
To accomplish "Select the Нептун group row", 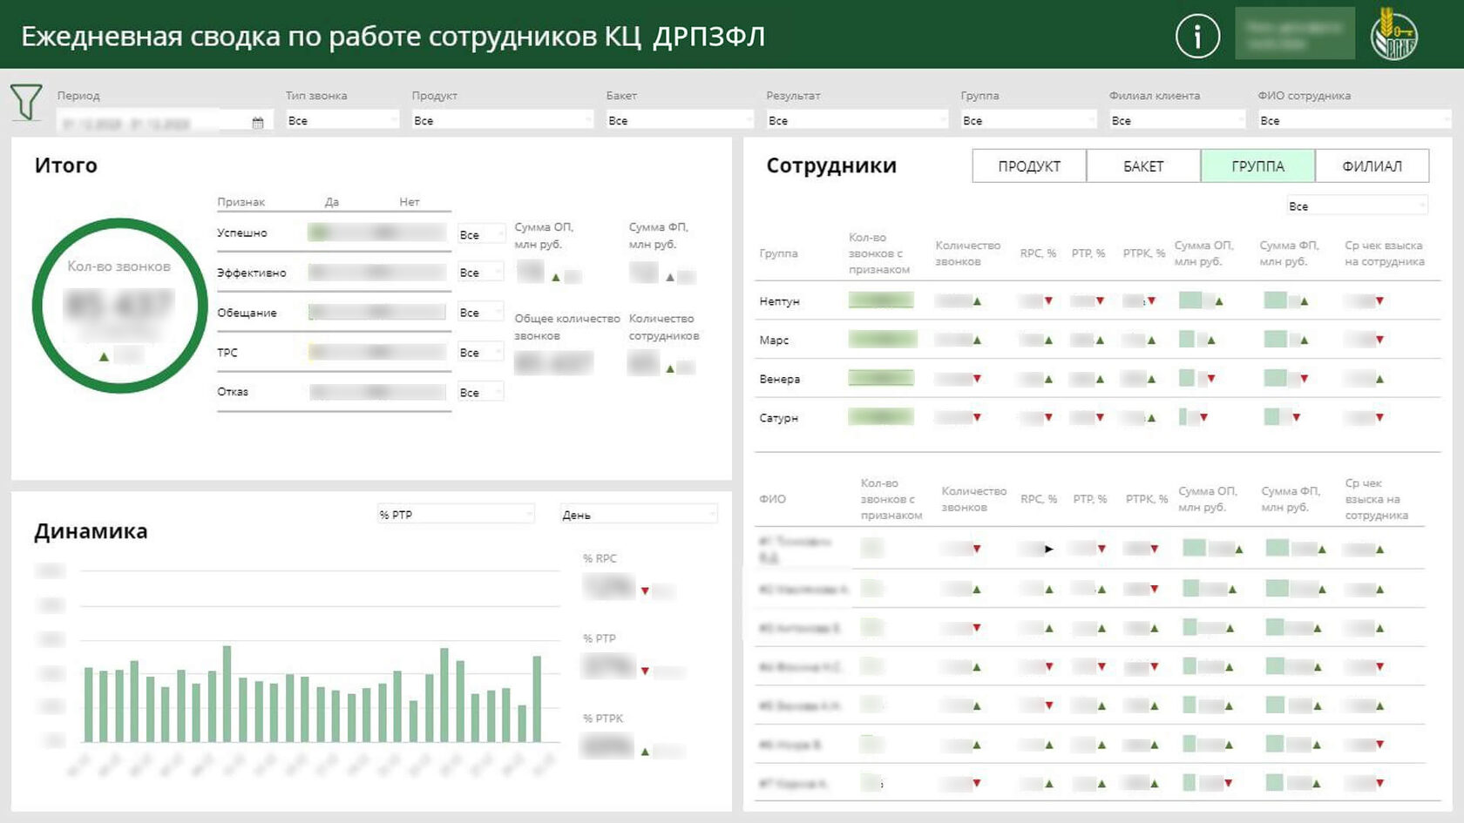I will [x=1097, y=300].
